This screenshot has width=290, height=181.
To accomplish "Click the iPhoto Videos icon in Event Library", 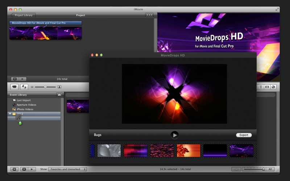I will pyautogui.click(x=14, y=109).
